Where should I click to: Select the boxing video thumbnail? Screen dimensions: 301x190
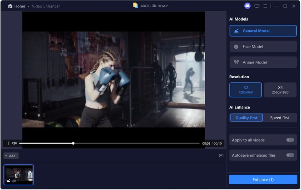(19, 175)
